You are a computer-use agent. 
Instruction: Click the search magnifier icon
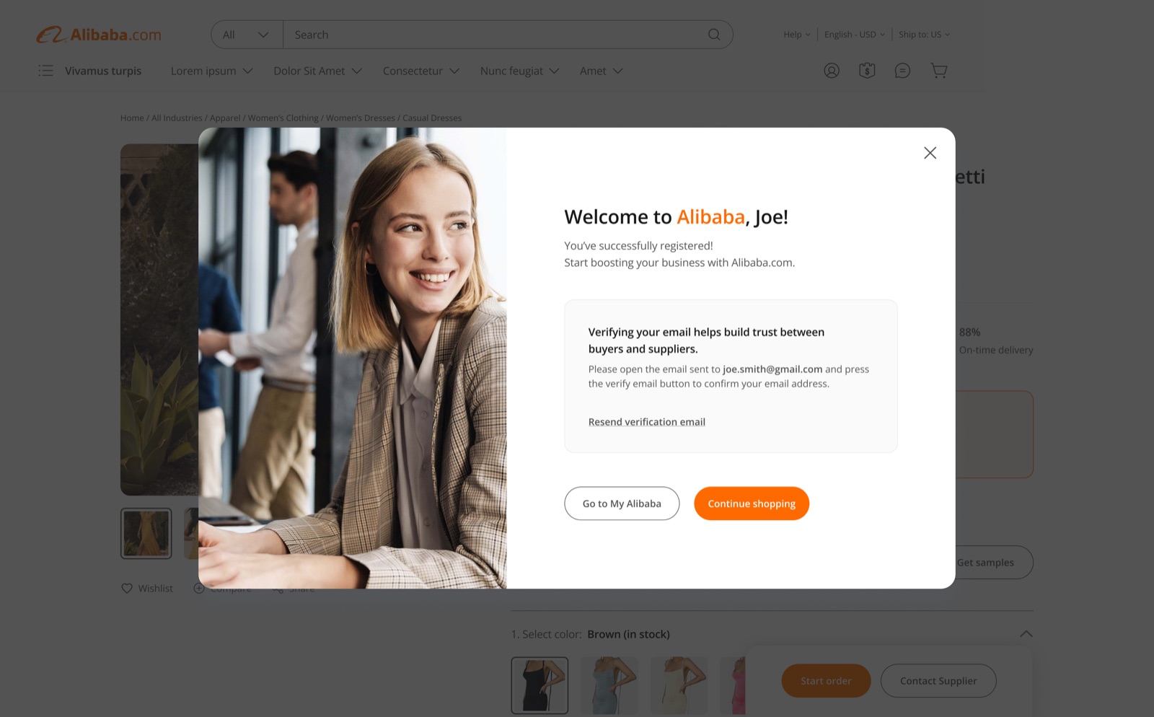pyautogui.click(x=714, y=35)
